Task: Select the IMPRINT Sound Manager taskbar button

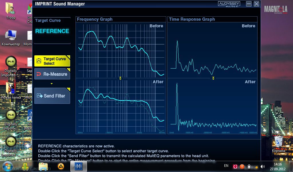Action: [78, 166]
